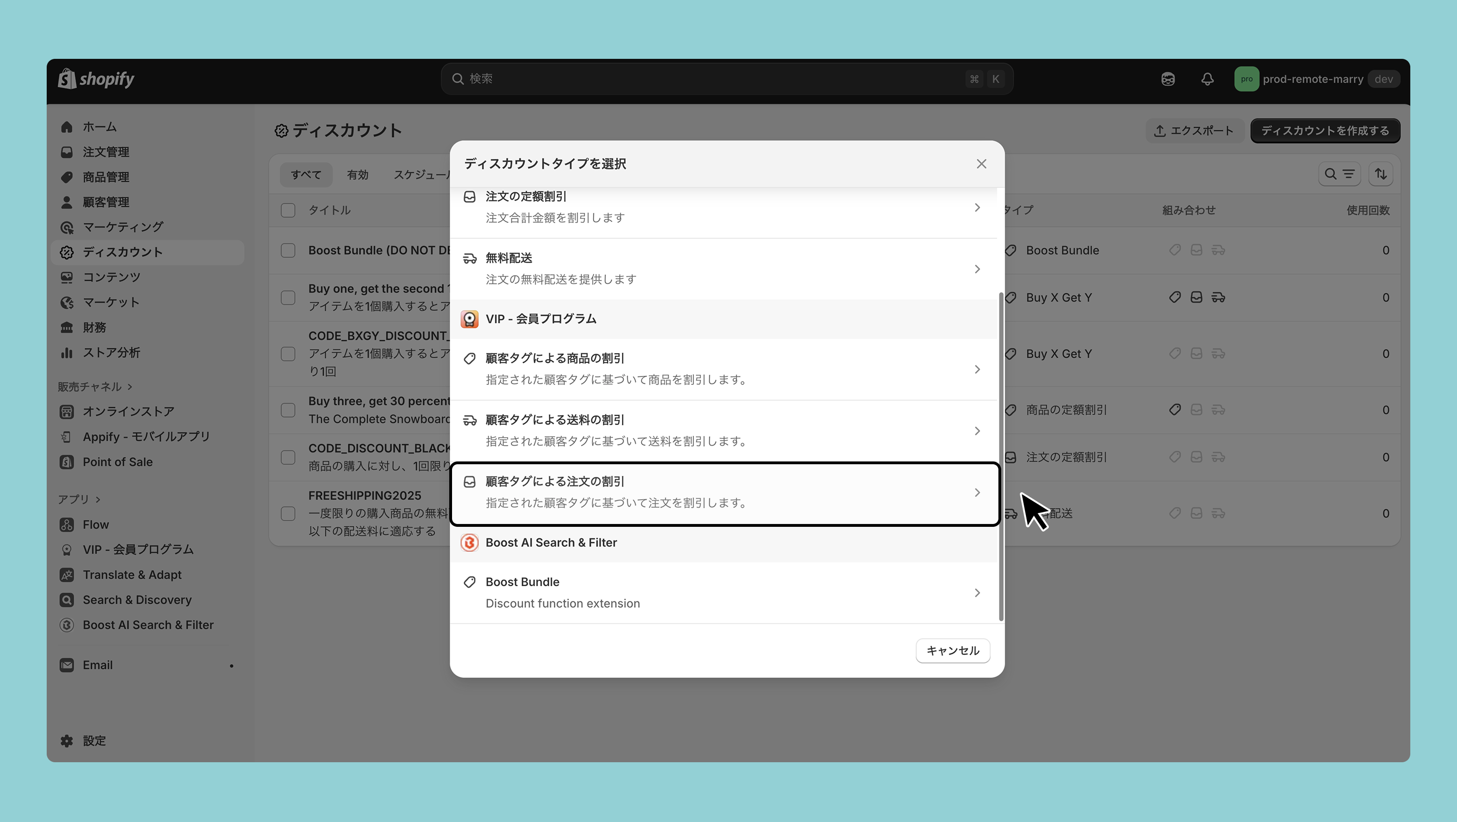Click the 使用回数 column header

1368,211
